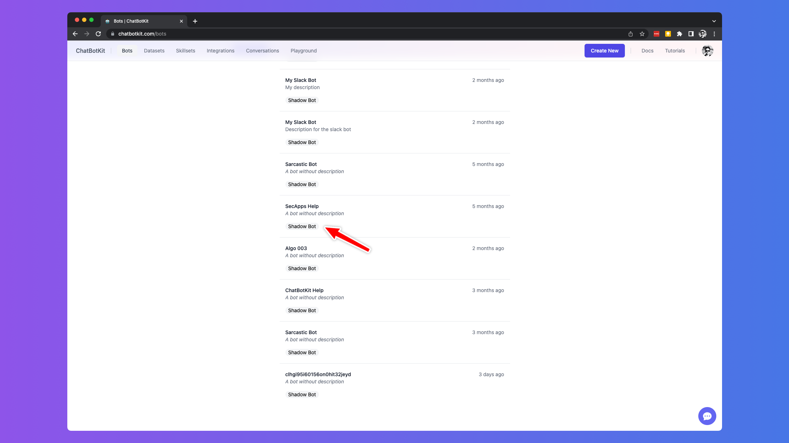
Task: Open the Conversations section
Action: click(x=262, y=51)
